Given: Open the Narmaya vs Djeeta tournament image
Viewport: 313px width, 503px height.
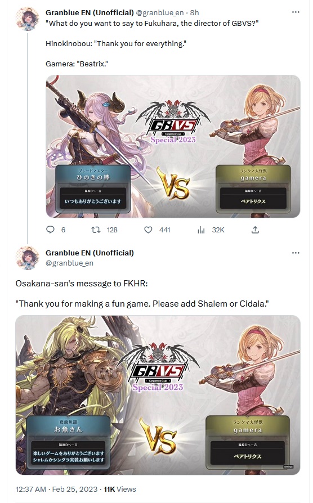Looking at the screenshot, I should coord(173,146).
